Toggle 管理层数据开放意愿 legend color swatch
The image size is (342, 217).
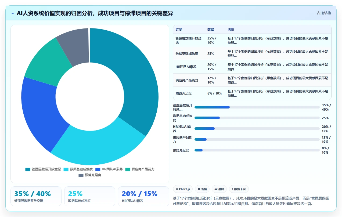pos(28,169)
